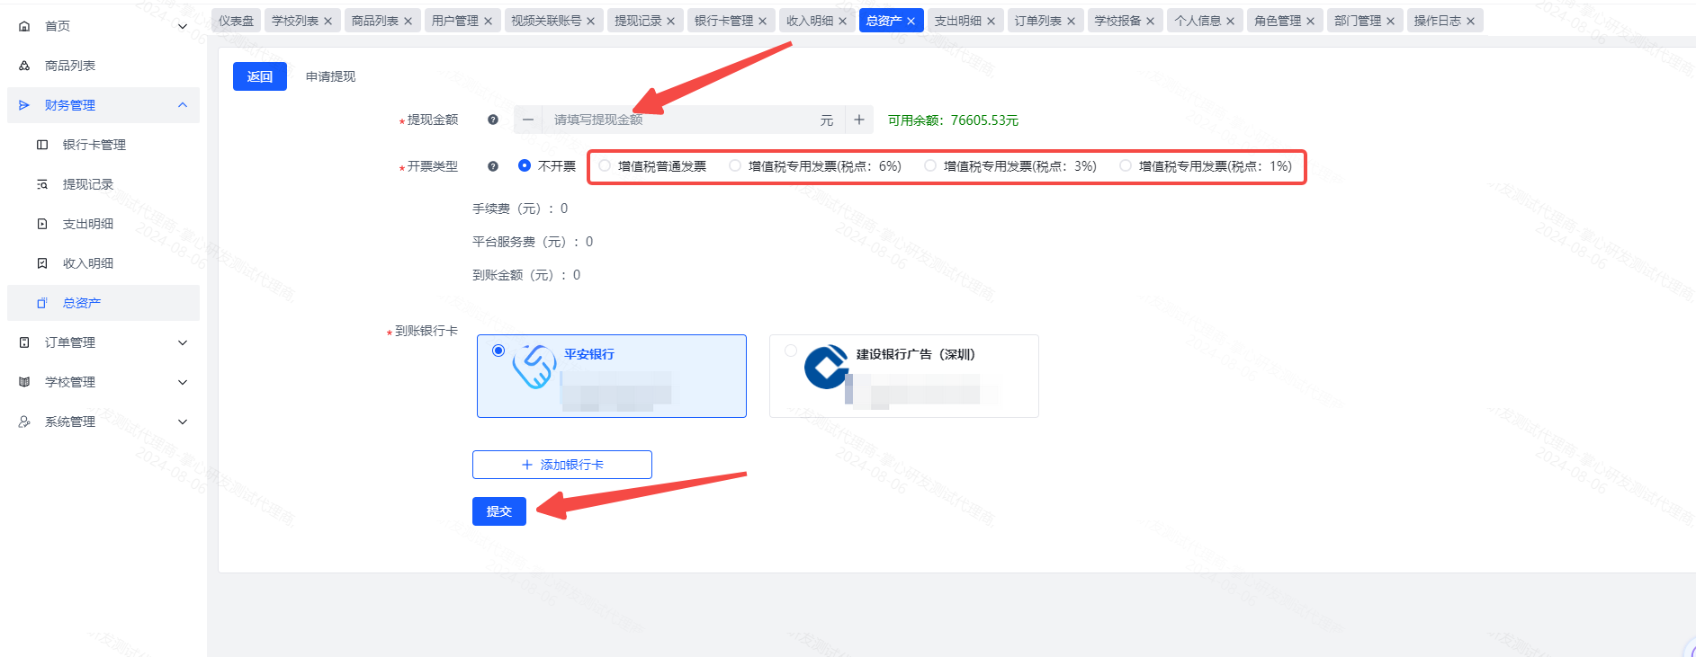Click the 添加银行卡 button

561,465
